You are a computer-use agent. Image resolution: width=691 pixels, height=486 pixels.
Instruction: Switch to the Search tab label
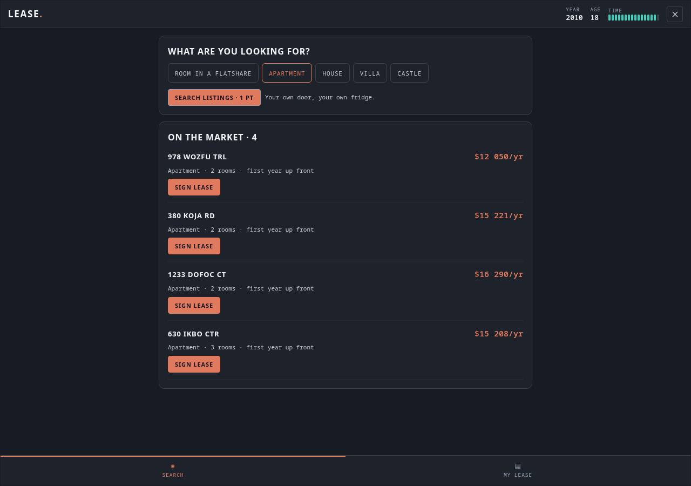click(x=173, y=475)
